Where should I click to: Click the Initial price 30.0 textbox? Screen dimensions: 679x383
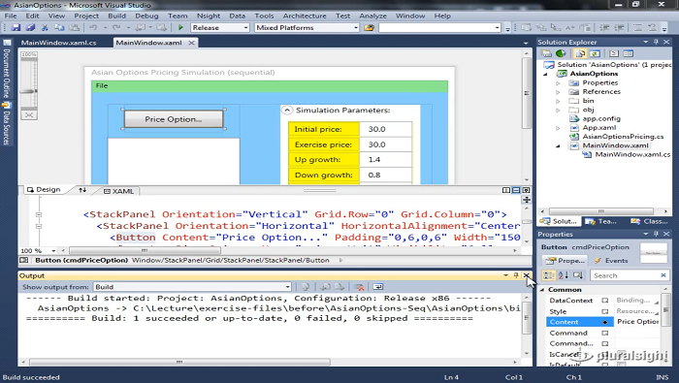pos(385,129)
